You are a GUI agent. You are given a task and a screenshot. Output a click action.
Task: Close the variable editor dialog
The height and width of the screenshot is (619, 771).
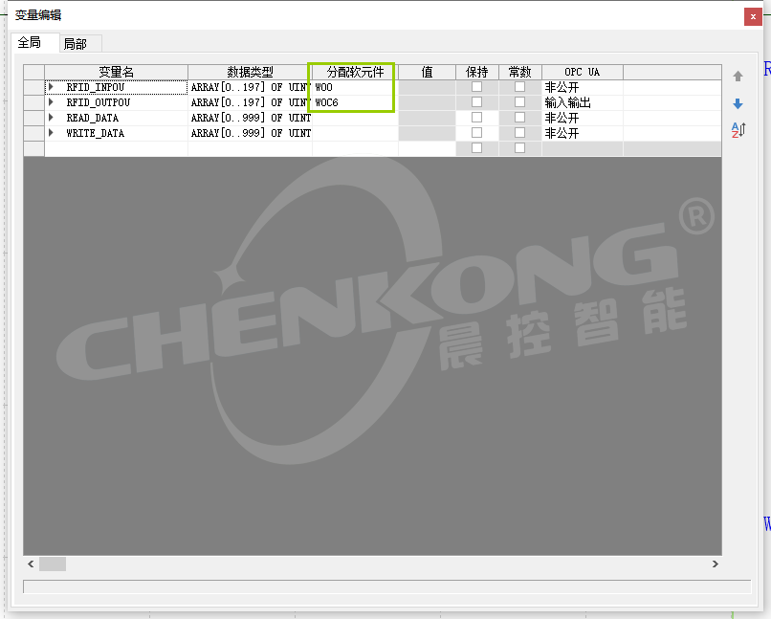pyautogui.click(x=754, y=16)
